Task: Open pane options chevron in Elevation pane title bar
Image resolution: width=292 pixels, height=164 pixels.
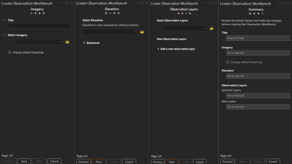Action: coord(138,3)
